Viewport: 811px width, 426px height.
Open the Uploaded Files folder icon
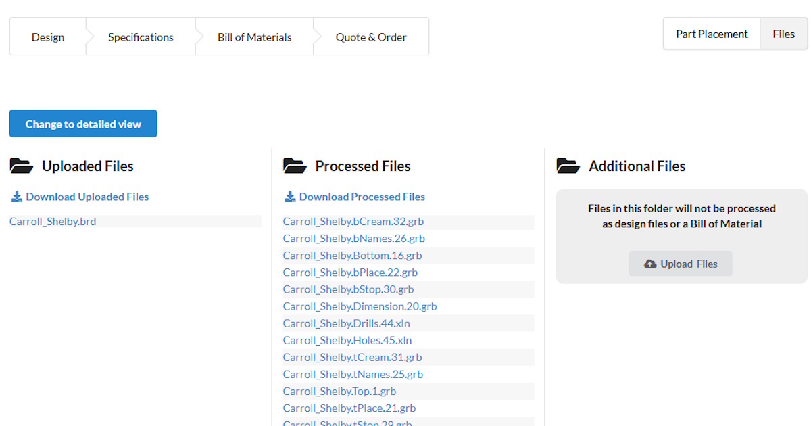pyautogui.click(x=22, y=165)
